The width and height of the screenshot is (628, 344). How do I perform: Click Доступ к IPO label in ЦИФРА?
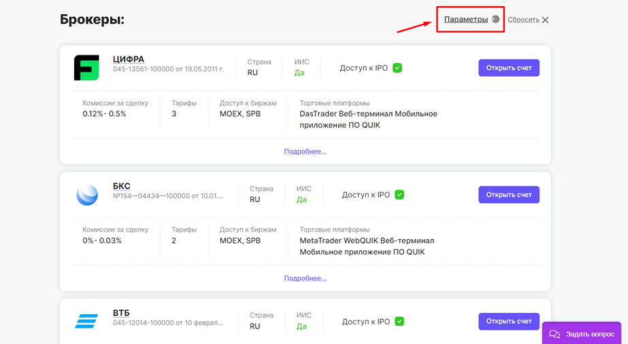(363, 68)
